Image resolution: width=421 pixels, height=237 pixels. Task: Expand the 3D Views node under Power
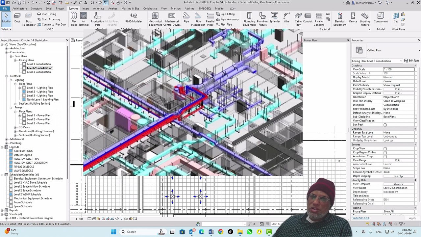click(x=15, y=127)
